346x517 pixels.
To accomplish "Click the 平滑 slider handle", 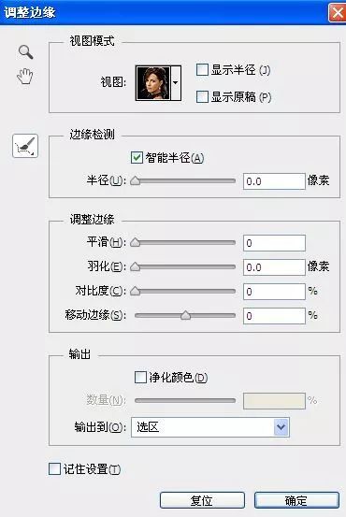I will coord(136,243).
